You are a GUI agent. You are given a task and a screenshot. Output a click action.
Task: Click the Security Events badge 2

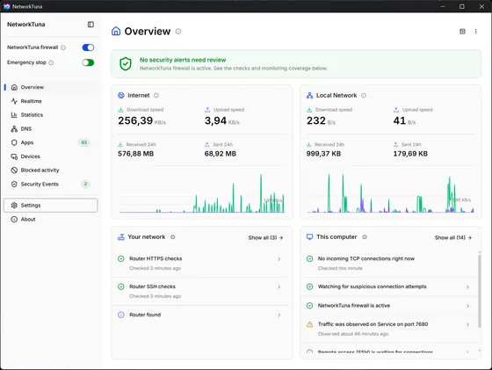coord(85,184)
